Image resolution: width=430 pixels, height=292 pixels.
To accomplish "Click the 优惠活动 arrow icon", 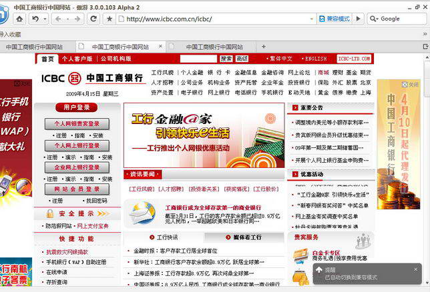I will click(295, 174).
